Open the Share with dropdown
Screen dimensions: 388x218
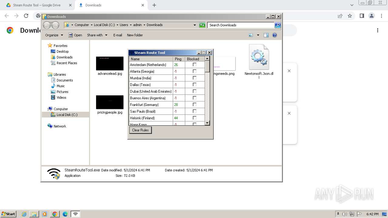click(x=97, y=35)
